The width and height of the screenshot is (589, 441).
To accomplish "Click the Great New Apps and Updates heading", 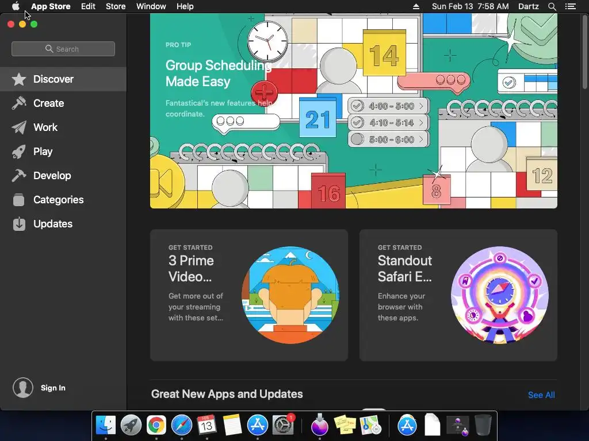I will click(227, 394).
